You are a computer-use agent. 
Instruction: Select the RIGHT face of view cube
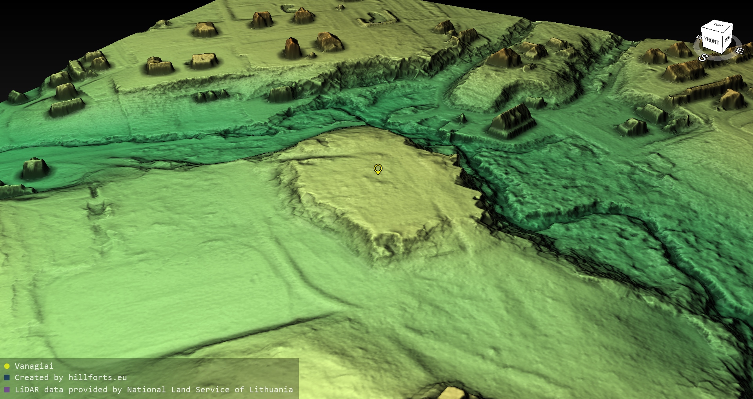point(728,39)
